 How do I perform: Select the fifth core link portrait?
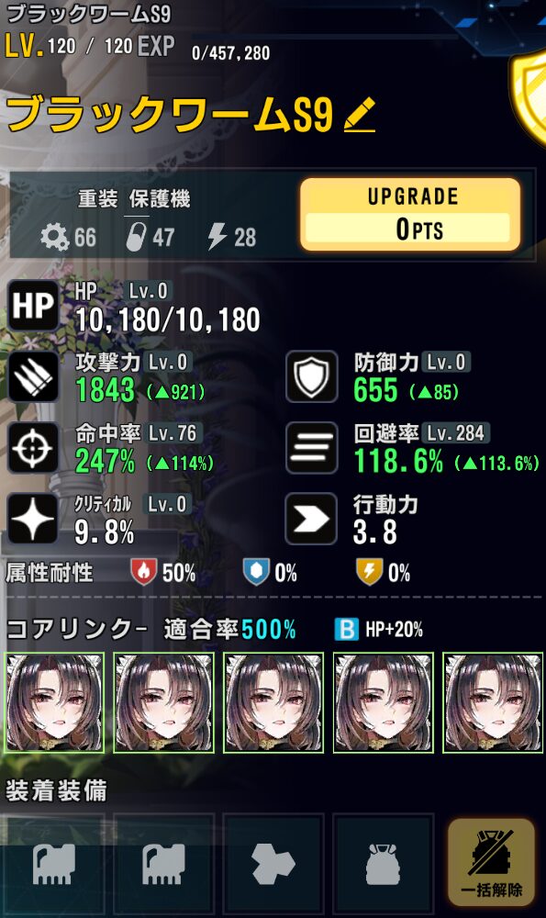[x=493, y=702]
